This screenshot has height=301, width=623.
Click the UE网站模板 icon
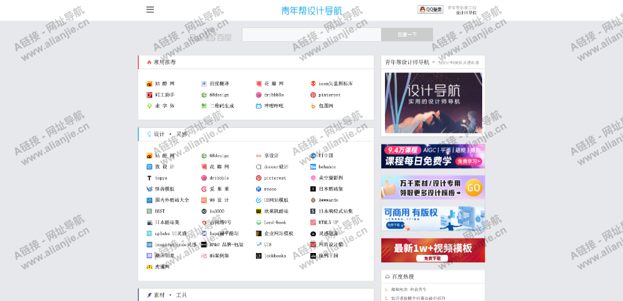tap(259, 201)
